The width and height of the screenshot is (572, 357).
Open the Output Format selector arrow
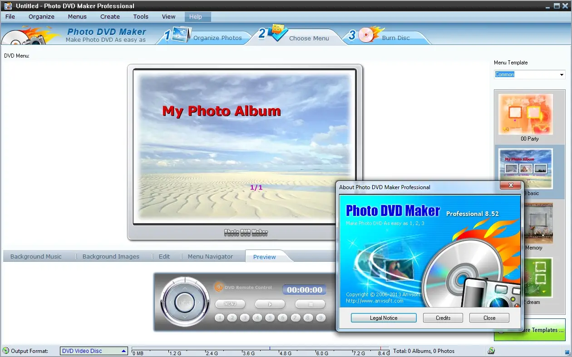123,351
